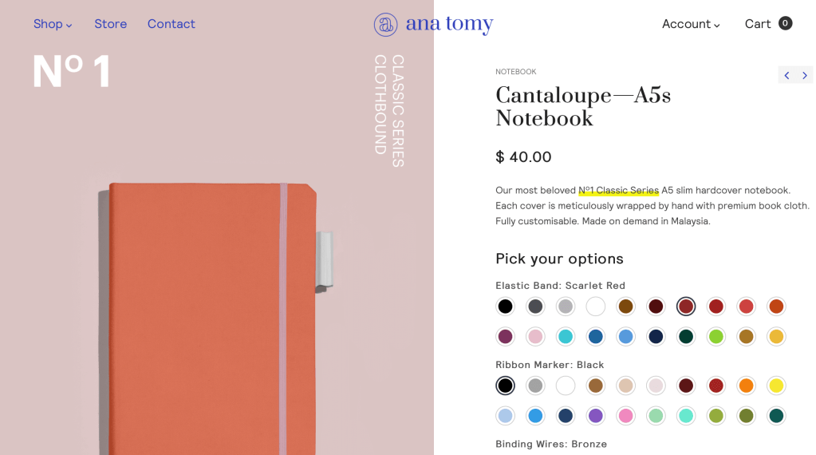Choose the white elastic band color
The image size is (816, 455).
tap(596, 307)
